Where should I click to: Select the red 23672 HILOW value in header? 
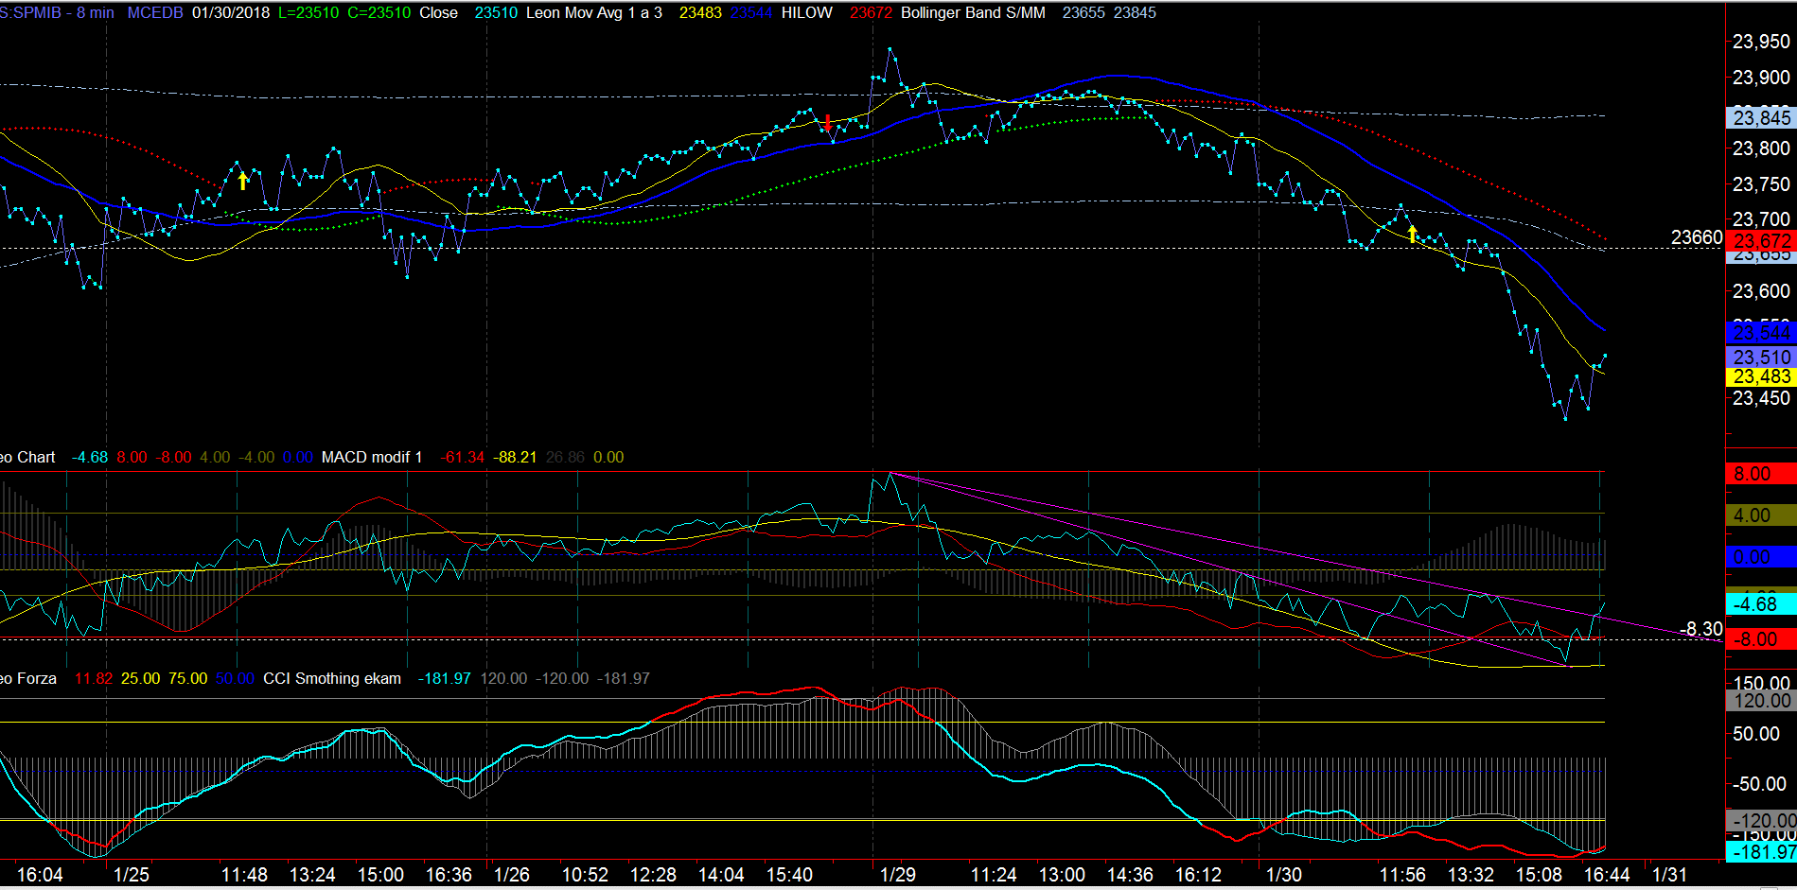pos(872,13)
